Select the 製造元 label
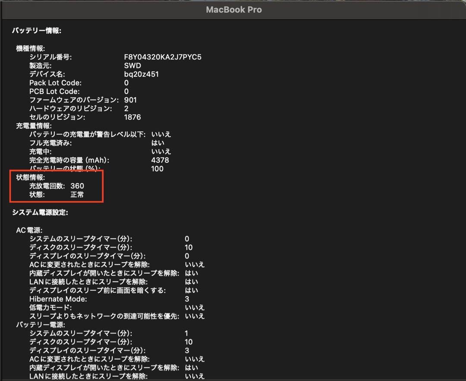466x381 pixels. click(40, 66)
